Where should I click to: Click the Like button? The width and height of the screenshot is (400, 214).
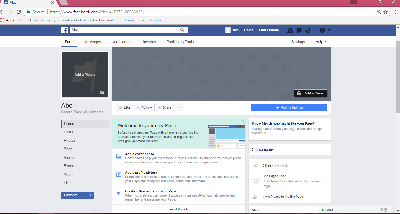pos(124,107)
